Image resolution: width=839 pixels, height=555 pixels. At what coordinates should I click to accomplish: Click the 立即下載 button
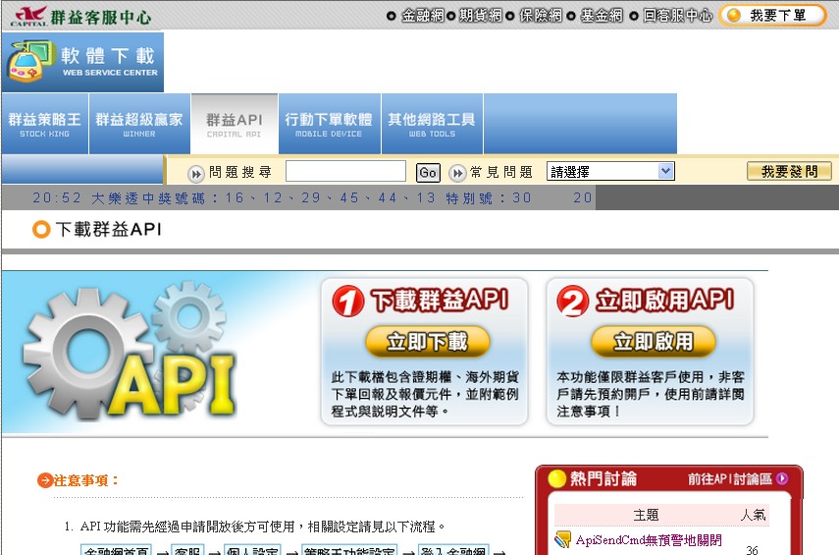tap(428, 341)
